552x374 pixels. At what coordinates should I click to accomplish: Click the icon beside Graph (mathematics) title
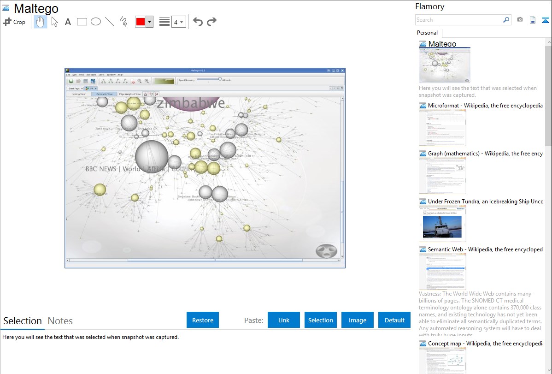point(423,154)
